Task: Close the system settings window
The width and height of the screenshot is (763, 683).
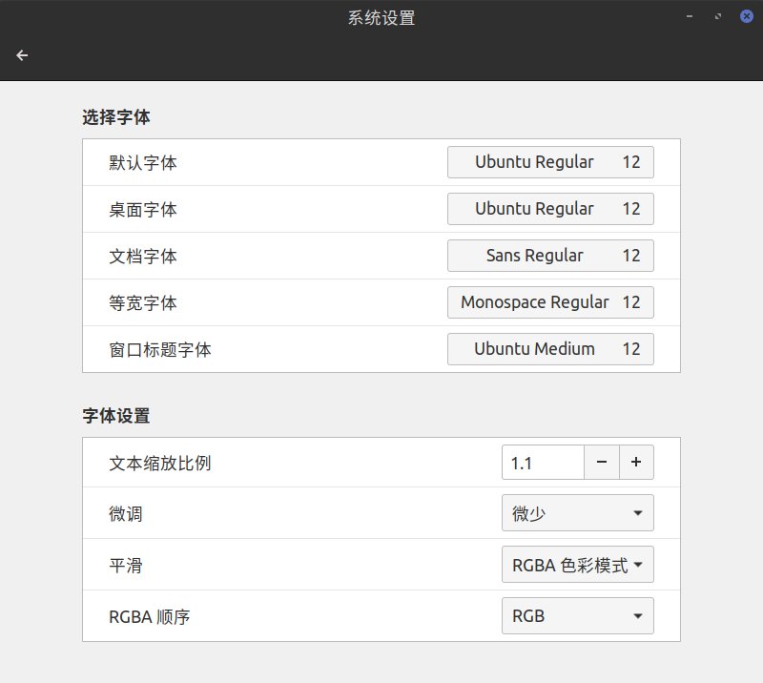Action: (746, 16)
